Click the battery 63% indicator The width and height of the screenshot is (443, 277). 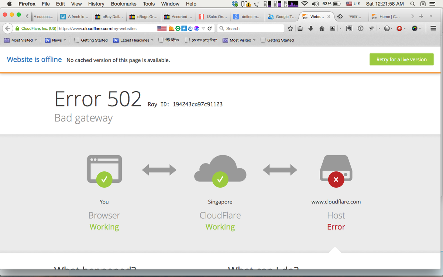332,4
